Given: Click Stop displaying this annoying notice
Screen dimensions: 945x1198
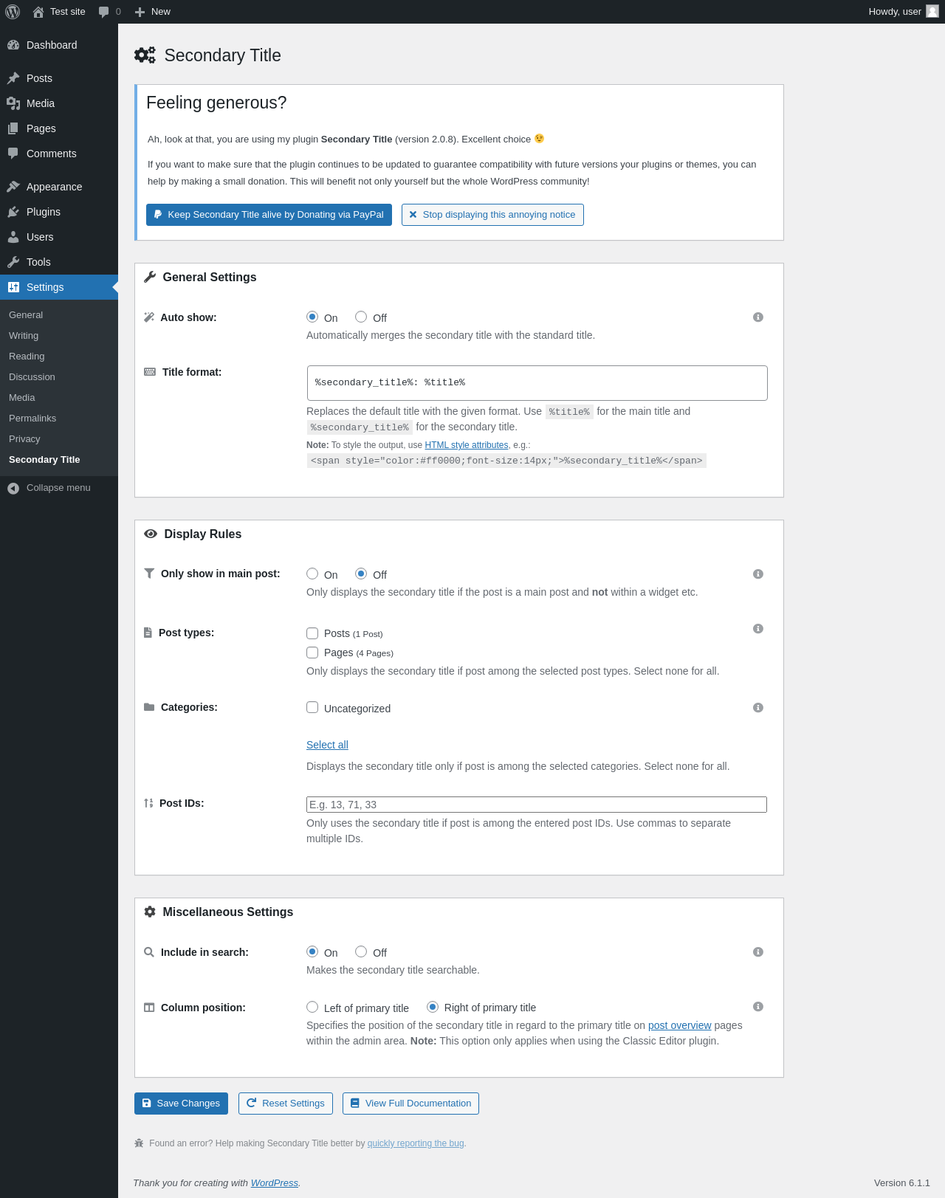Looking at the screenshot, I should (492, 215).
